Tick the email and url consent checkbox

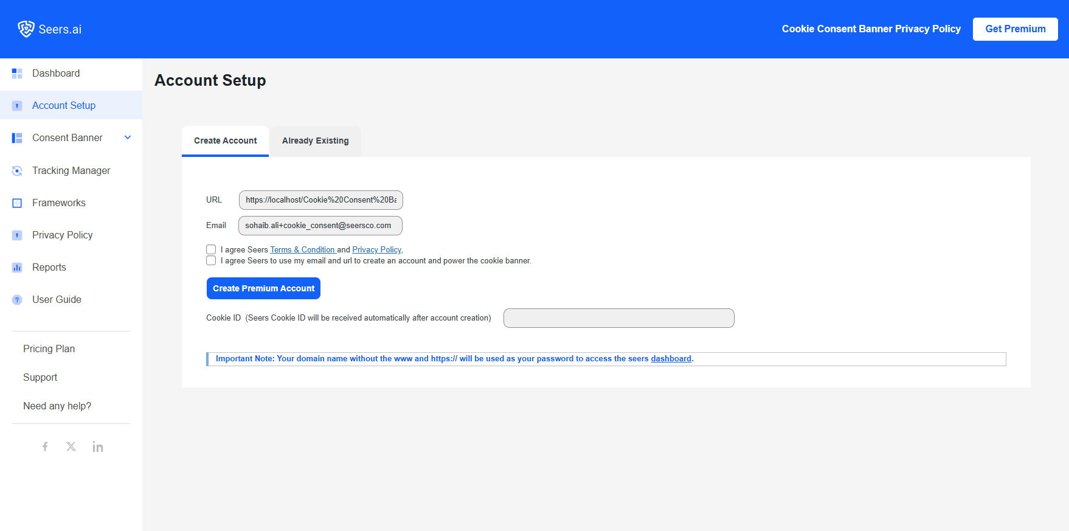pyautogui.click(x=211, y=261)
